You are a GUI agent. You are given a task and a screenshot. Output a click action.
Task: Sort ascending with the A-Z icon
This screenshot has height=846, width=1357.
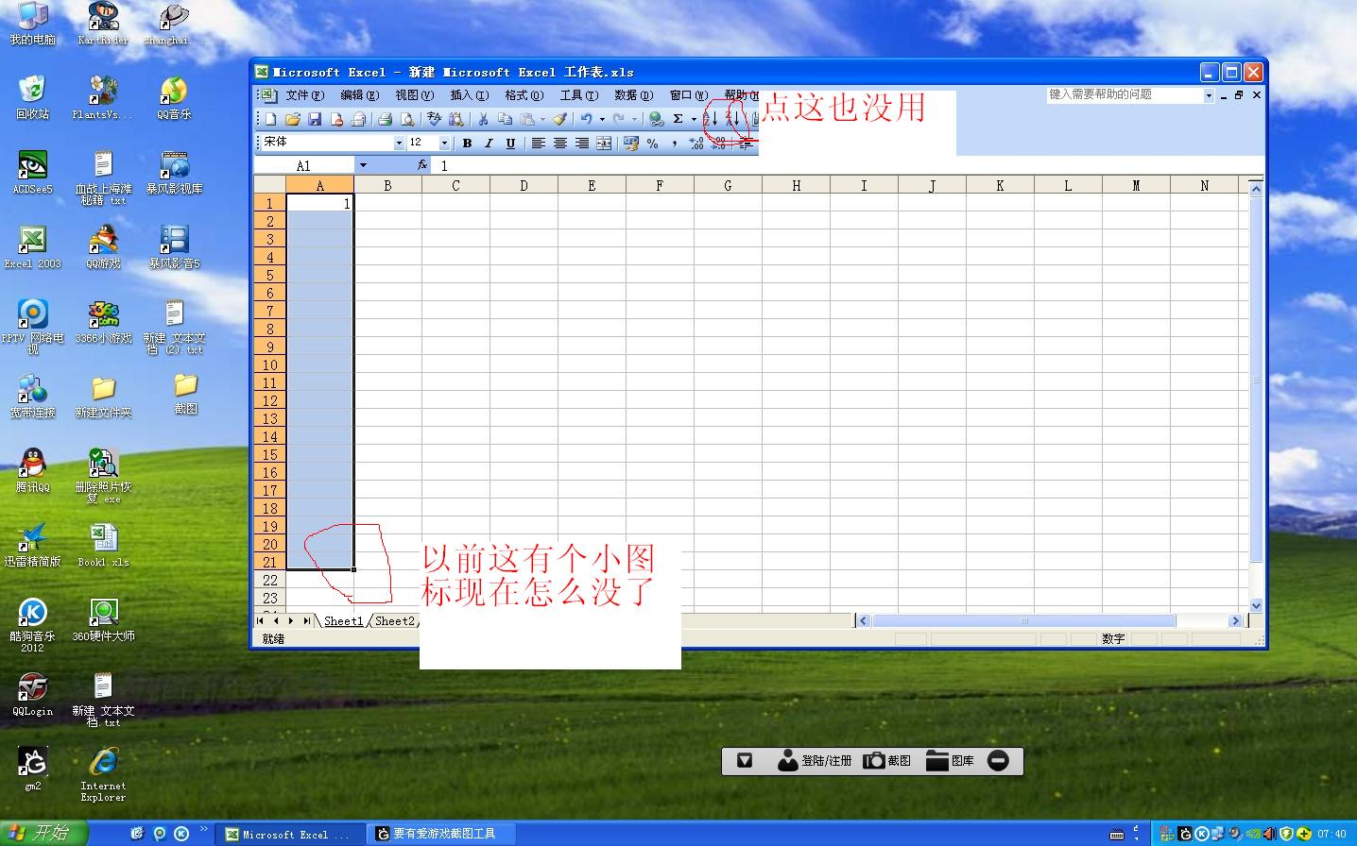711,119
